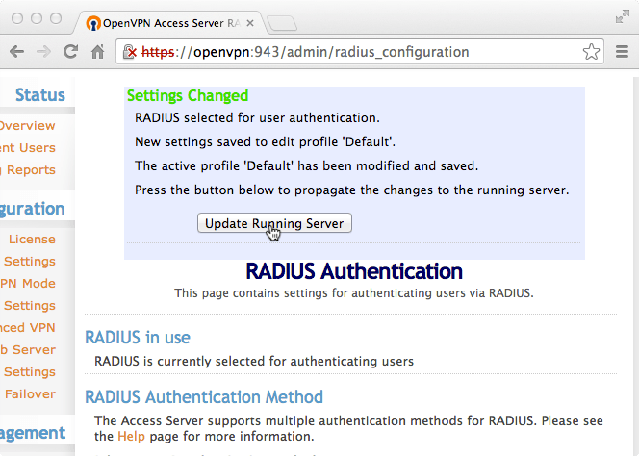639x456 pixels.
Task: Click the Settings Changed heading
Action: pos(188,96)
